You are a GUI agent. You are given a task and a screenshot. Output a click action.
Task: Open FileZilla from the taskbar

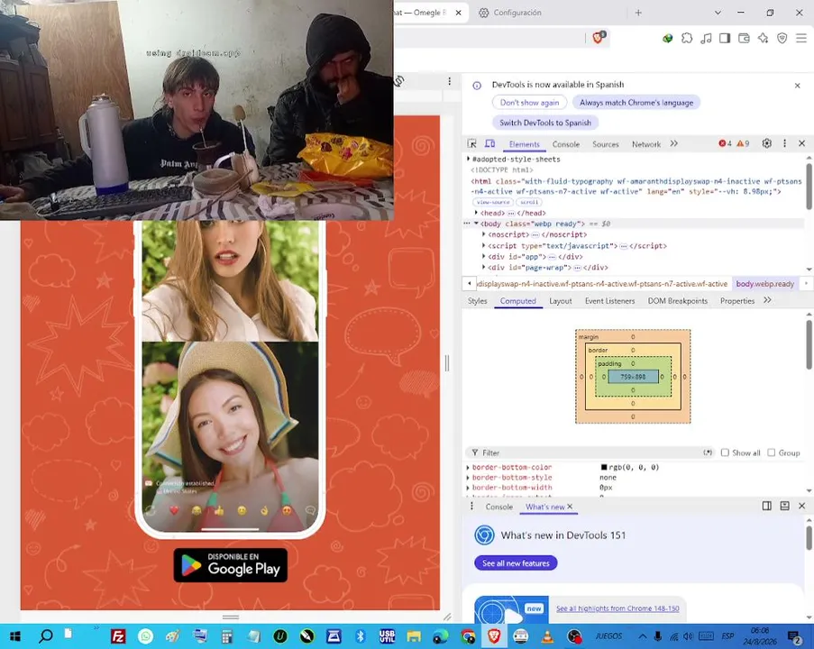pos(118,636)
